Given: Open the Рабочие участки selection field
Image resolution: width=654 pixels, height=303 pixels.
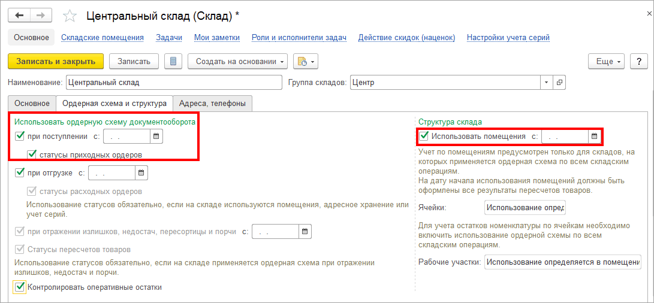Looking at the screenshot, I should [x=563, y=262].
